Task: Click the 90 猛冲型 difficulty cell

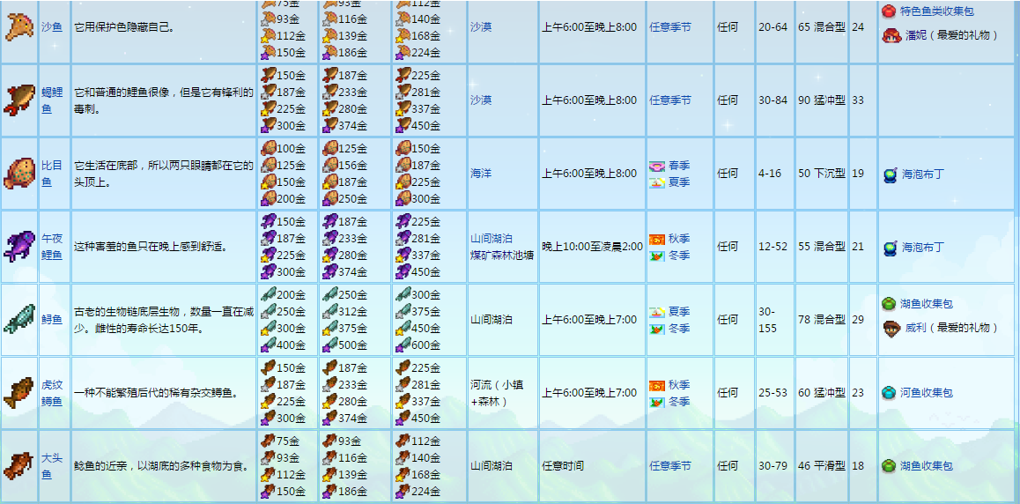Action: coord(822,100)
